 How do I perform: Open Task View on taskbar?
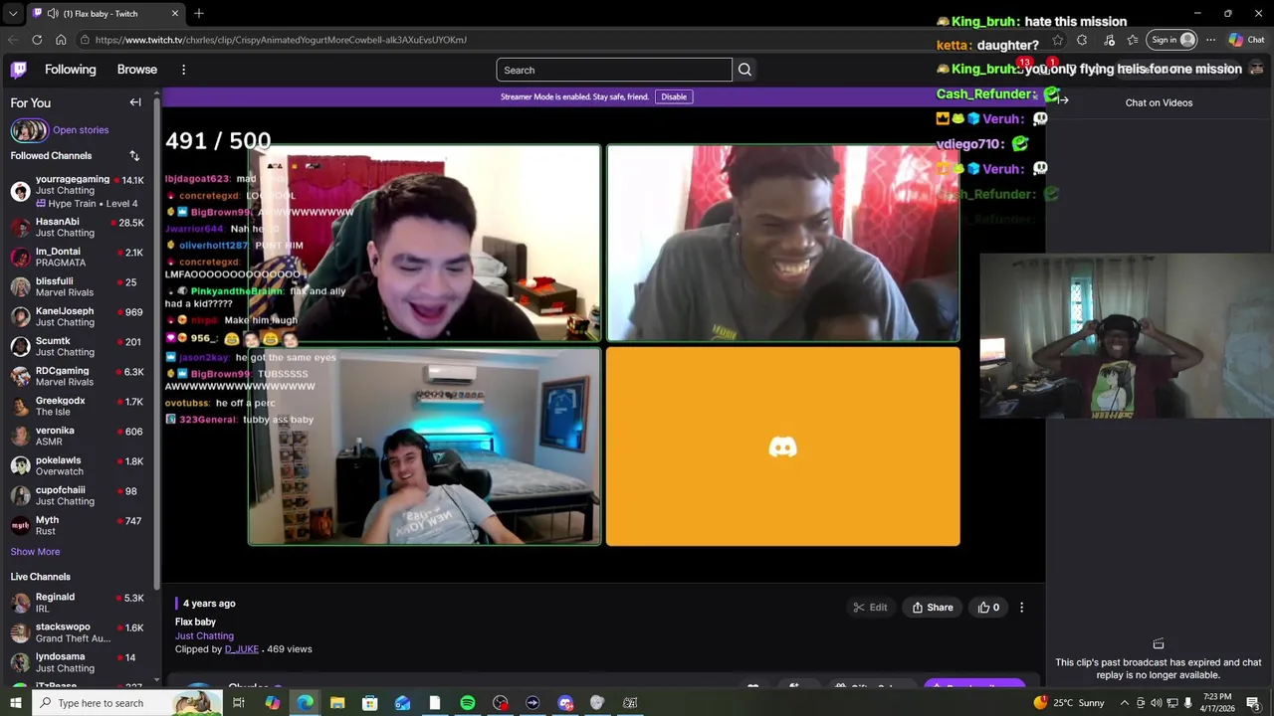239,703
